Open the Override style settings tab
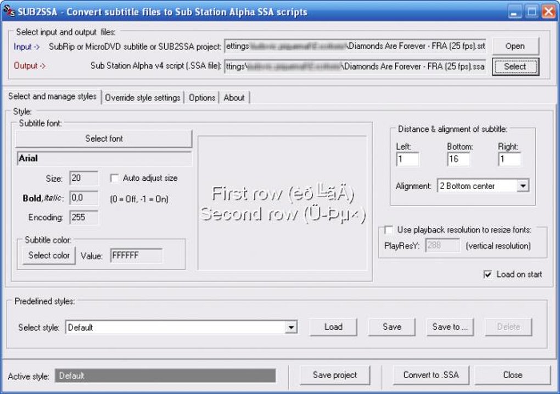This screenshot has height=394, width=560. 143,98
